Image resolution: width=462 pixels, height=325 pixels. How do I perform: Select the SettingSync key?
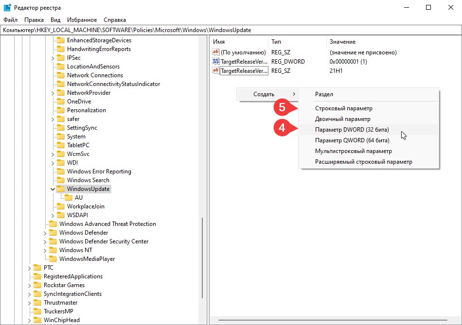[82, 128]
